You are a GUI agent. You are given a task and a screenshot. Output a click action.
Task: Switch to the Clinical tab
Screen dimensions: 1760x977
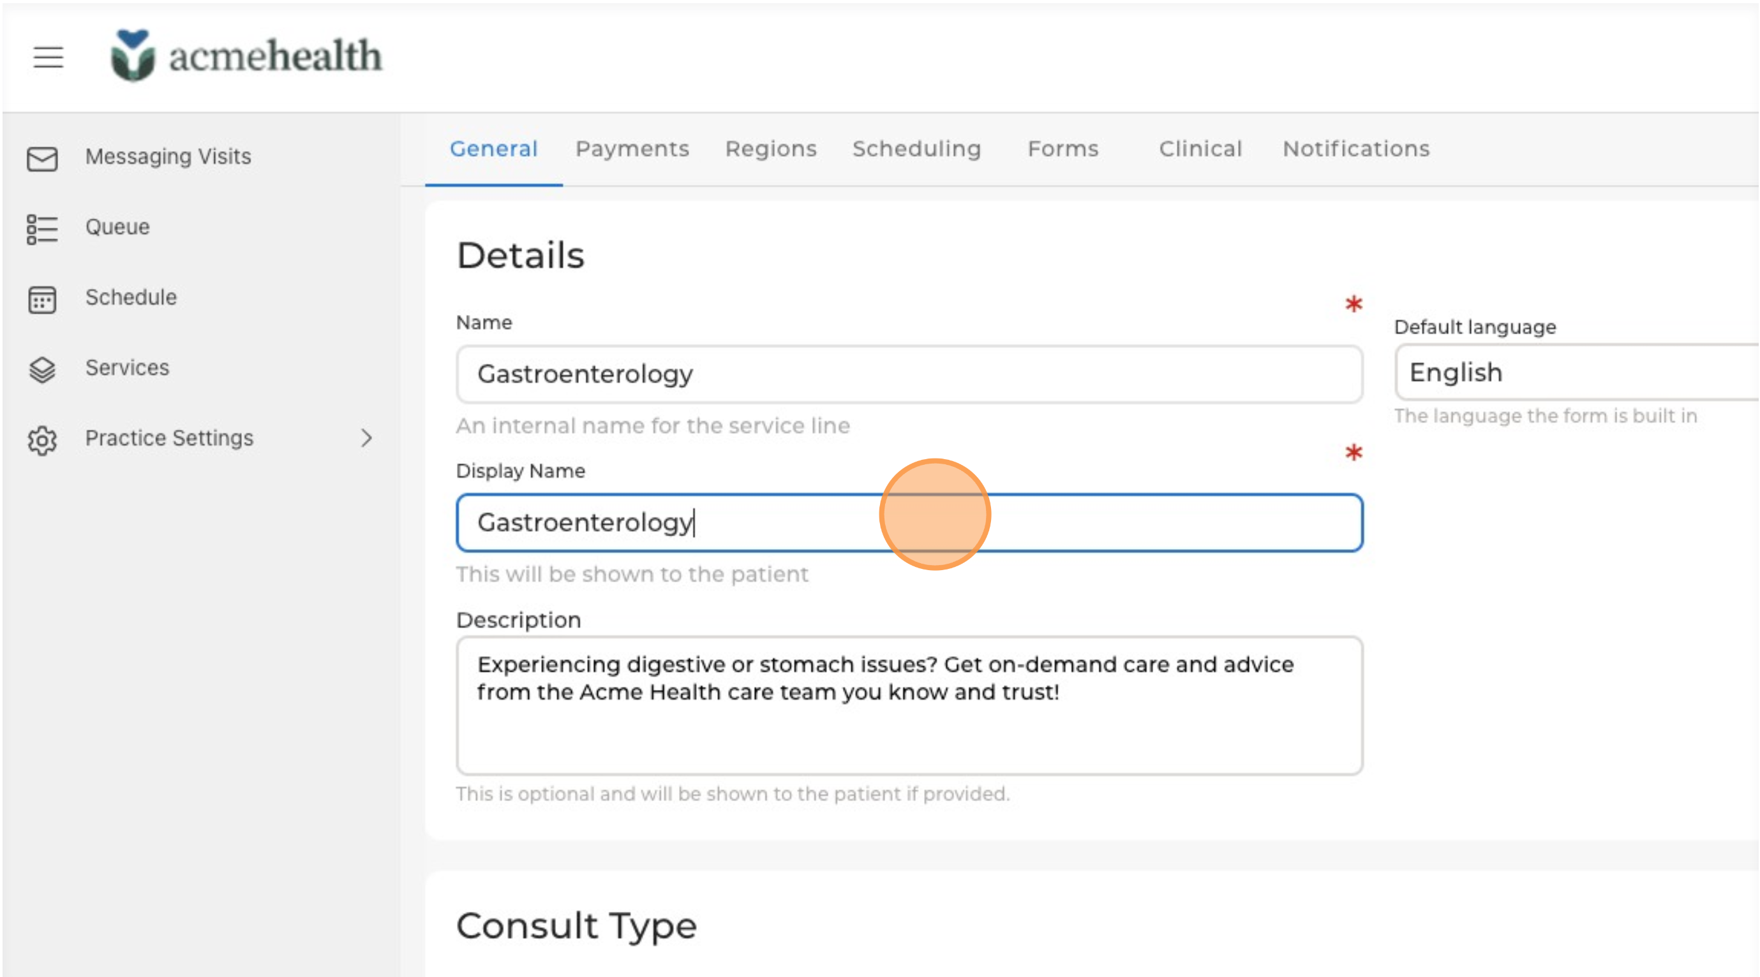pyautogui.click(x=1200, y=149)
